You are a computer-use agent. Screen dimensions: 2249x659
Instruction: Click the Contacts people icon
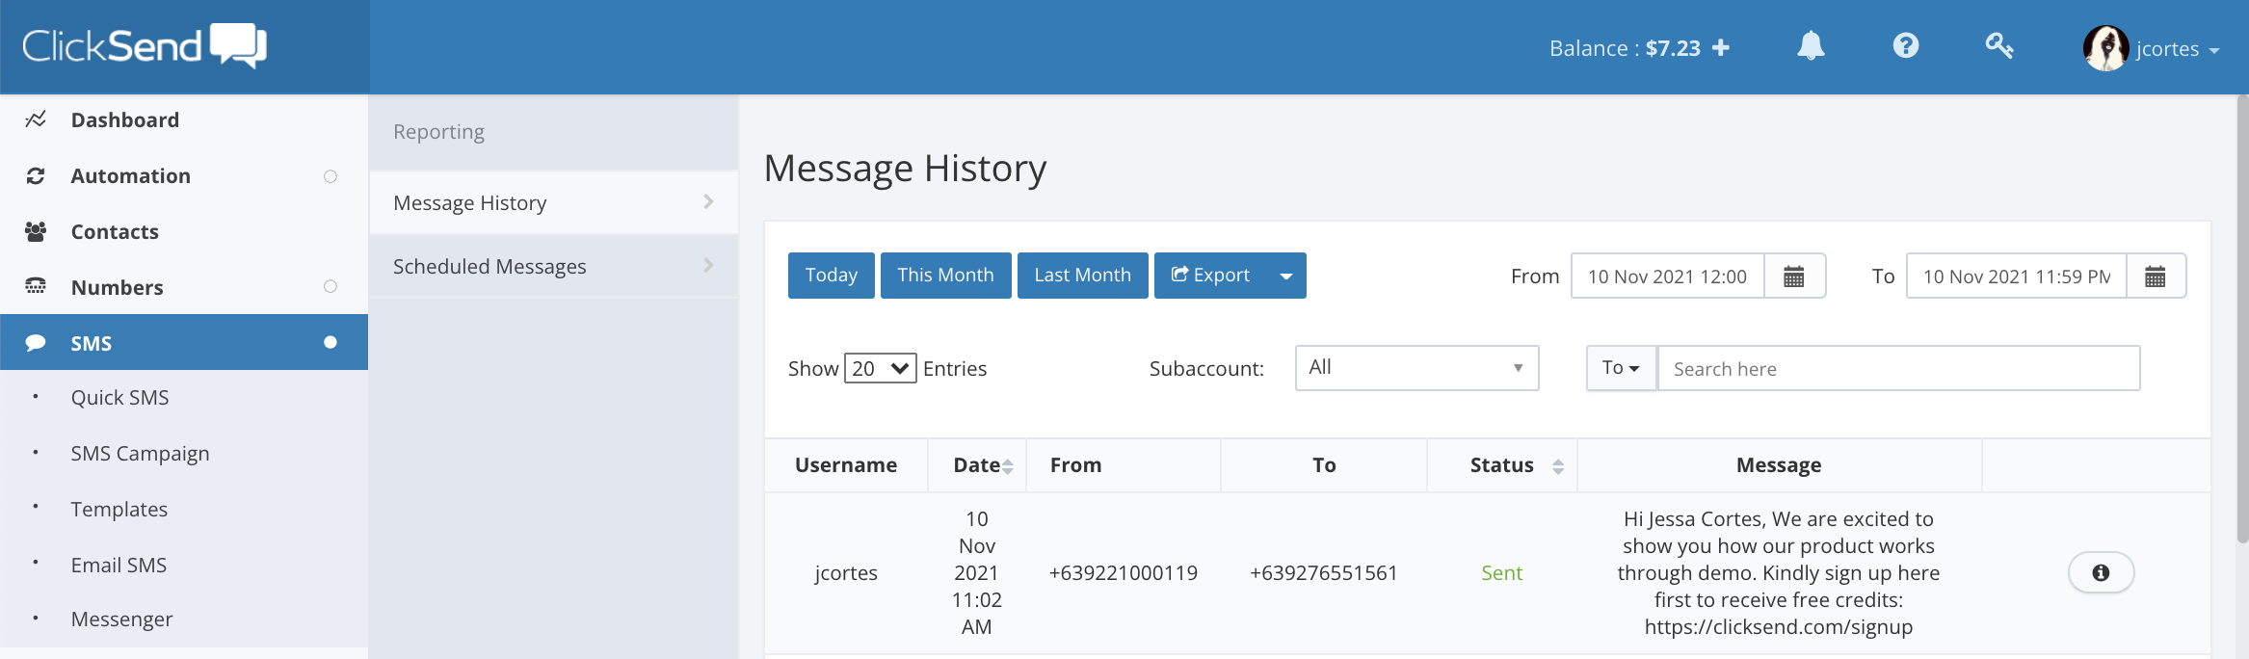click(36, 231)
